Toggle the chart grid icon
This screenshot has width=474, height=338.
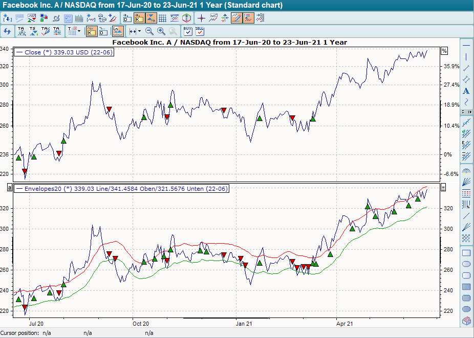(163, 18)
